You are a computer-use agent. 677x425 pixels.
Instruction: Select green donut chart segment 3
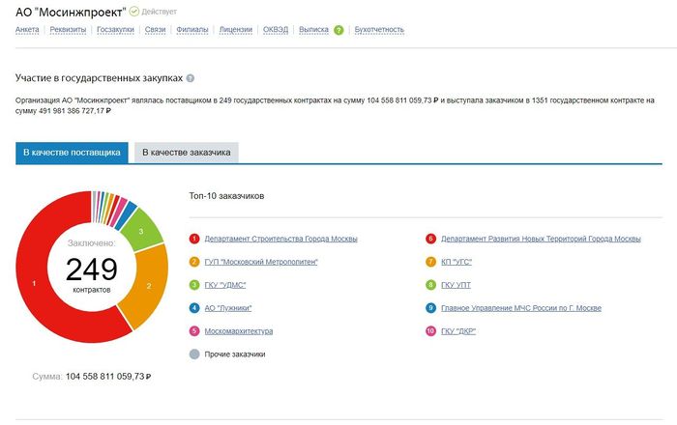[141, 232]
